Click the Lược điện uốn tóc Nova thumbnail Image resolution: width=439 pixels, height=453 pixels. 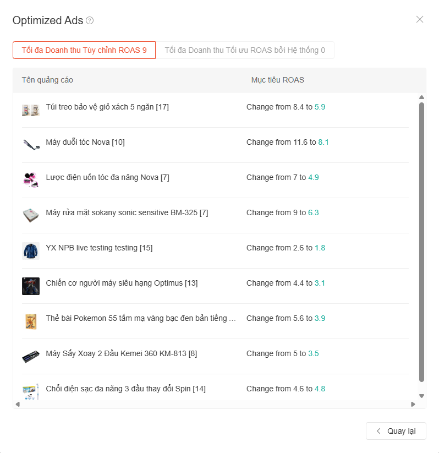tap(31, 179)
